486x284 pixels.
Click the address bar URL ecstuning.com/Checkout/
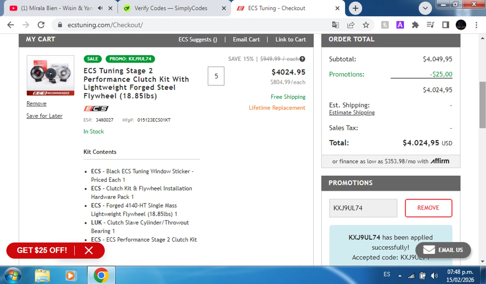click(105, 25)
